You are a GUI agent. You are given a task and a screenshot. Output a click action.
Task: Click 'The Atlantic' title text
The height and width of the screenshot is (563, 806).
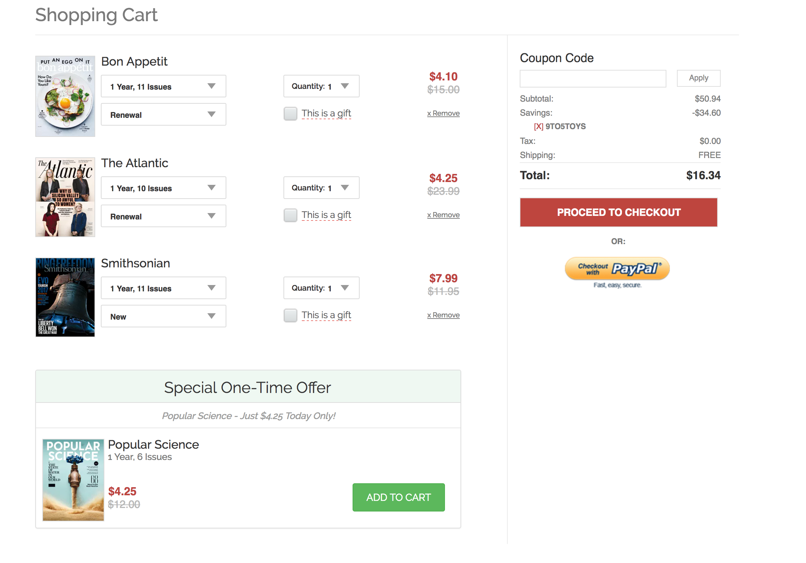point(135,163)
